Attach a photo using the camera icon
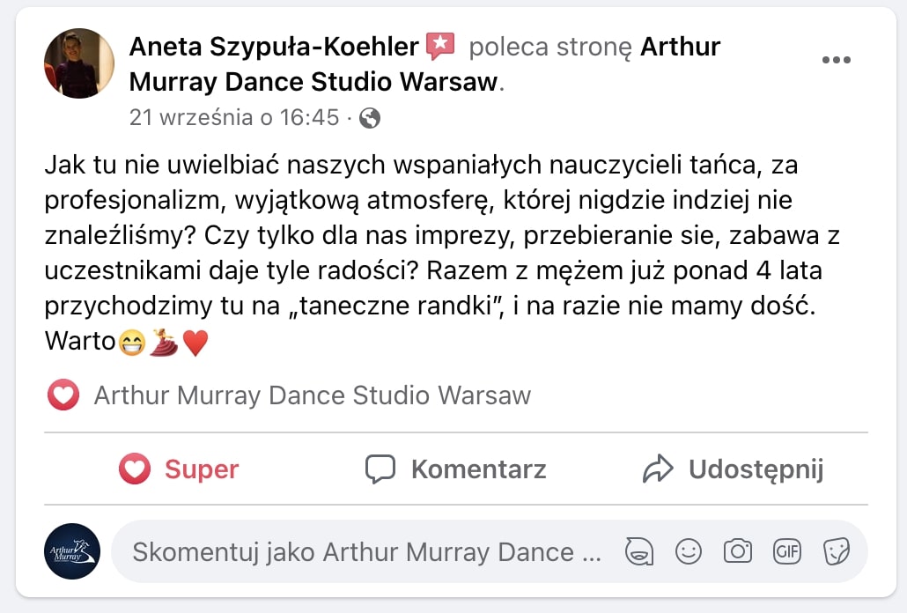 pos(737,552)
